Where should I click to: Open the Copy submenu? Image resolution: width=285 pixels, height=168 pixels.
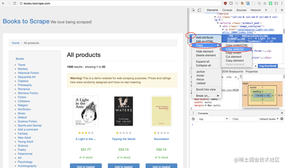pyautogui.click(x=206, y=45)
